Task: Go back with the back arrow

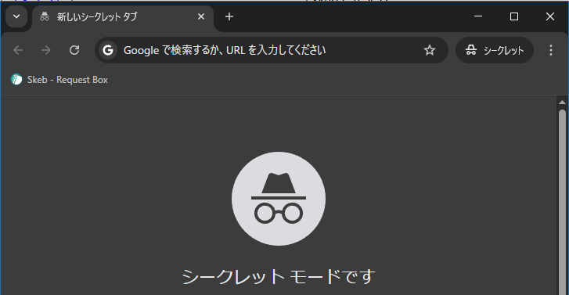Action: point(18,50)
